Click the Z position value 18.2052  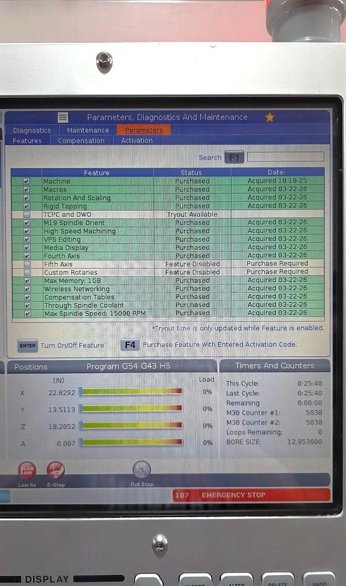62,426
